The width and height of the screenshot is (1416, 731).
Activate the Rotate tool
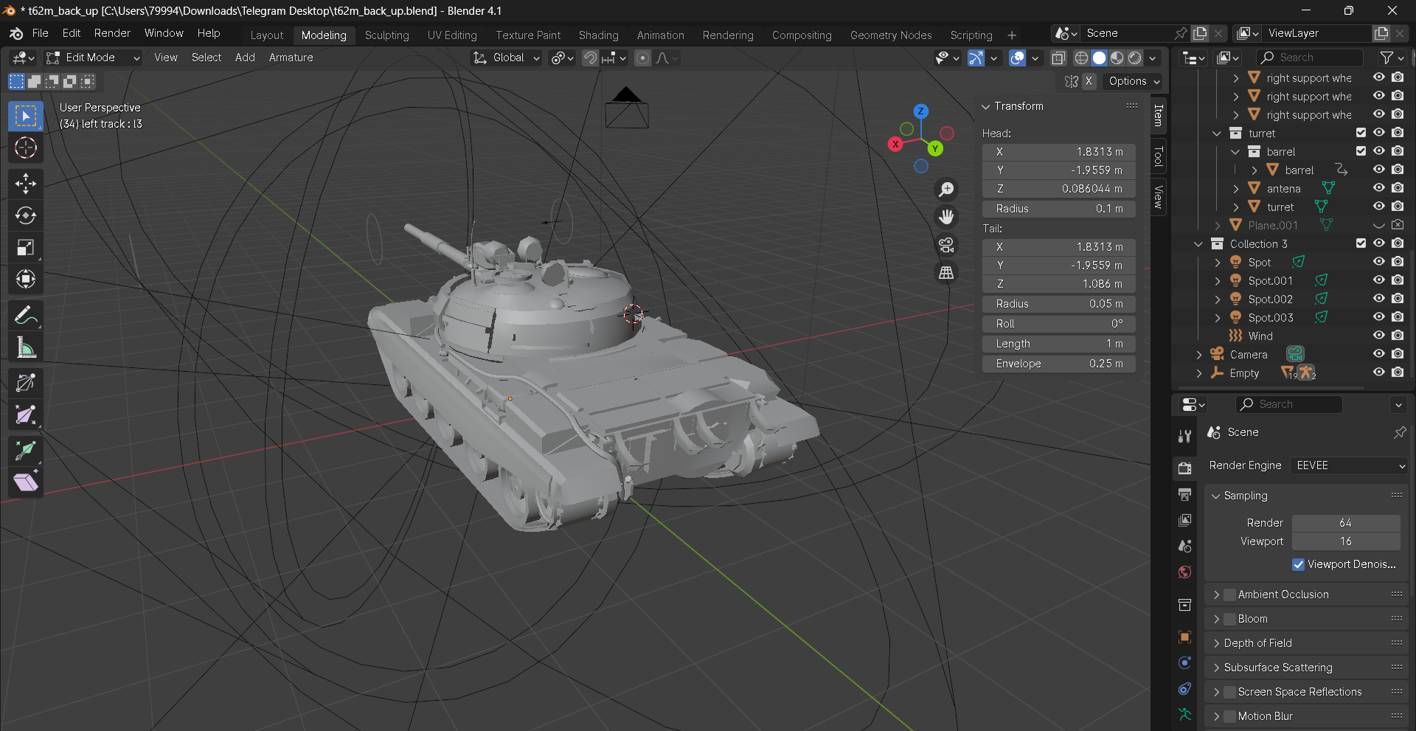pos(26,215)
